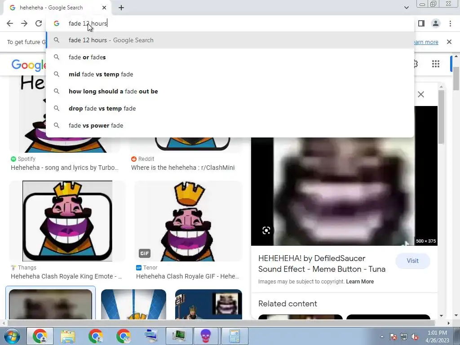Image resolution: width=460 pixels, height=345 pixels.
Task: Dismiss the info bar with its X
Action: tap(449, 42)
